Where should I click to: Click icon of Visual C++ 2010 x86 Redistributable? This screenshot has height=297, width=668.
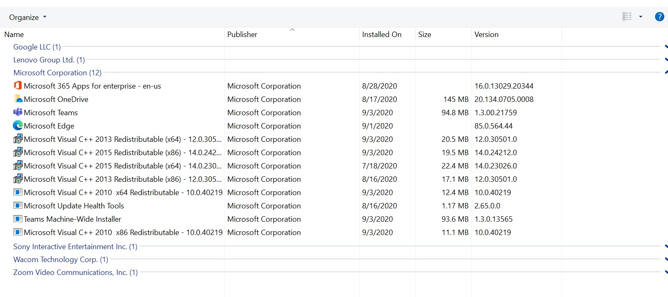click(18, 232)
